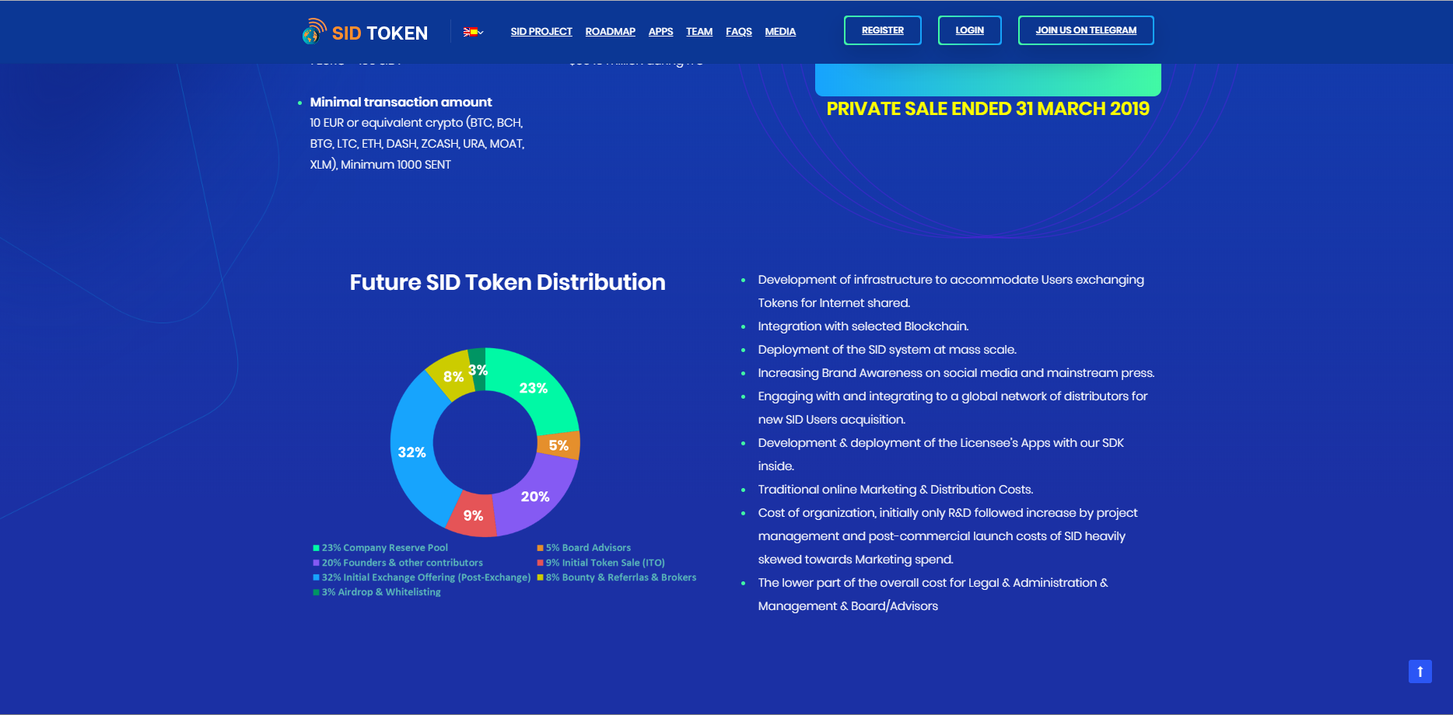Viewport: 1453px width, 715px height.
Task: Click 'PRIVATE SALE ENDED 31 MARCH 2019' text
Action: (988, 109)
